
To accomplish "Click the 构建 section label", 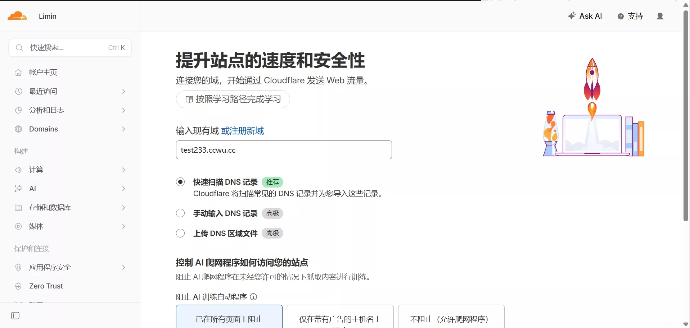I will [x=21, y=151].
